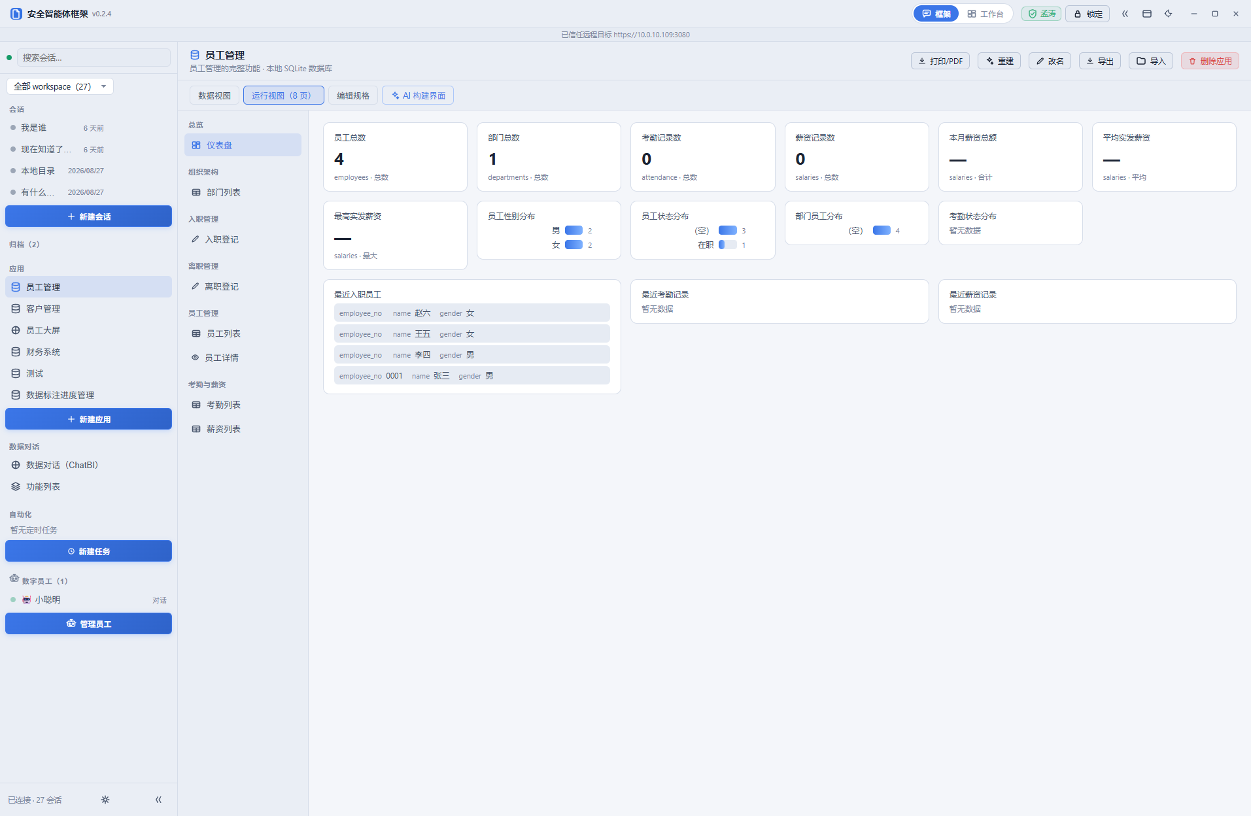The image size is (1251, 816).
Task: Open 薪资列表 table page
Action: (x=243, y=429)
